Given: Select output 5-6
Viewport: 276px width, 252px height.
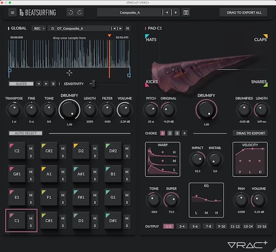Looking at the screenshot, I should pos(195,226).
